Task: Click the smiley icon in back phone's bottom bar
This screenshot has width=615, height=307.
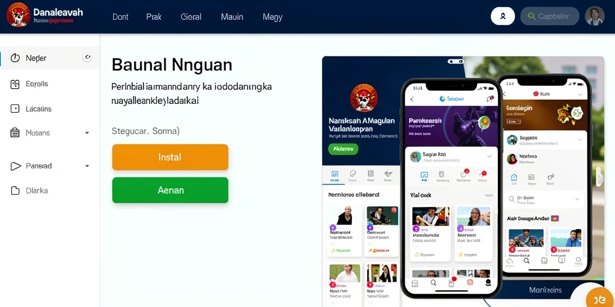Action: [544, 261]
